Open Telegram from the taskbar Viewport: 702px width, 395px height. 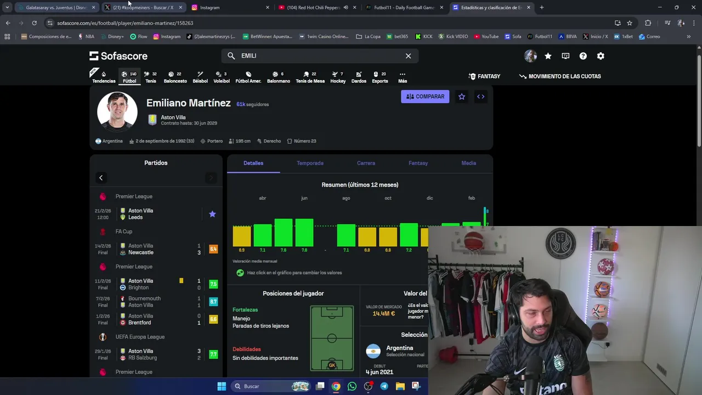[x=384, y=386]
